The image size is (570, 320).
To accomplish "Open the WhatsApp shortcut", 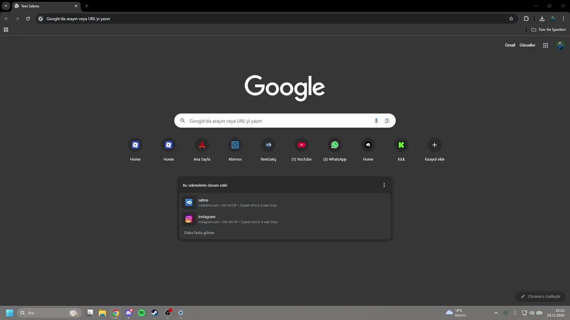I will [335, 149].
